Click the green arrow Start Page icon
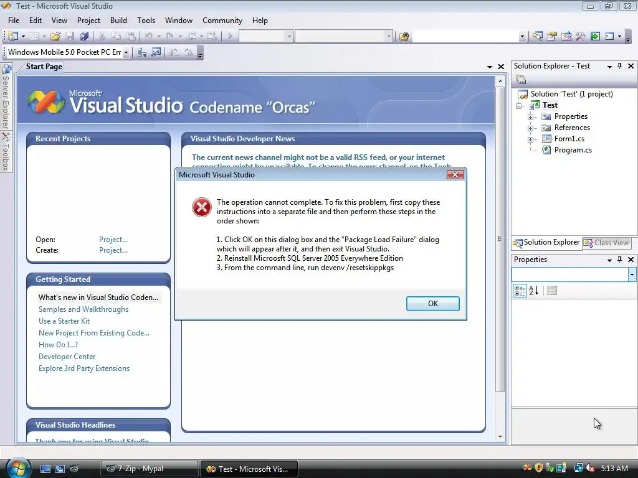The height and width of the screenshot is (478, 638). [595, 36]
